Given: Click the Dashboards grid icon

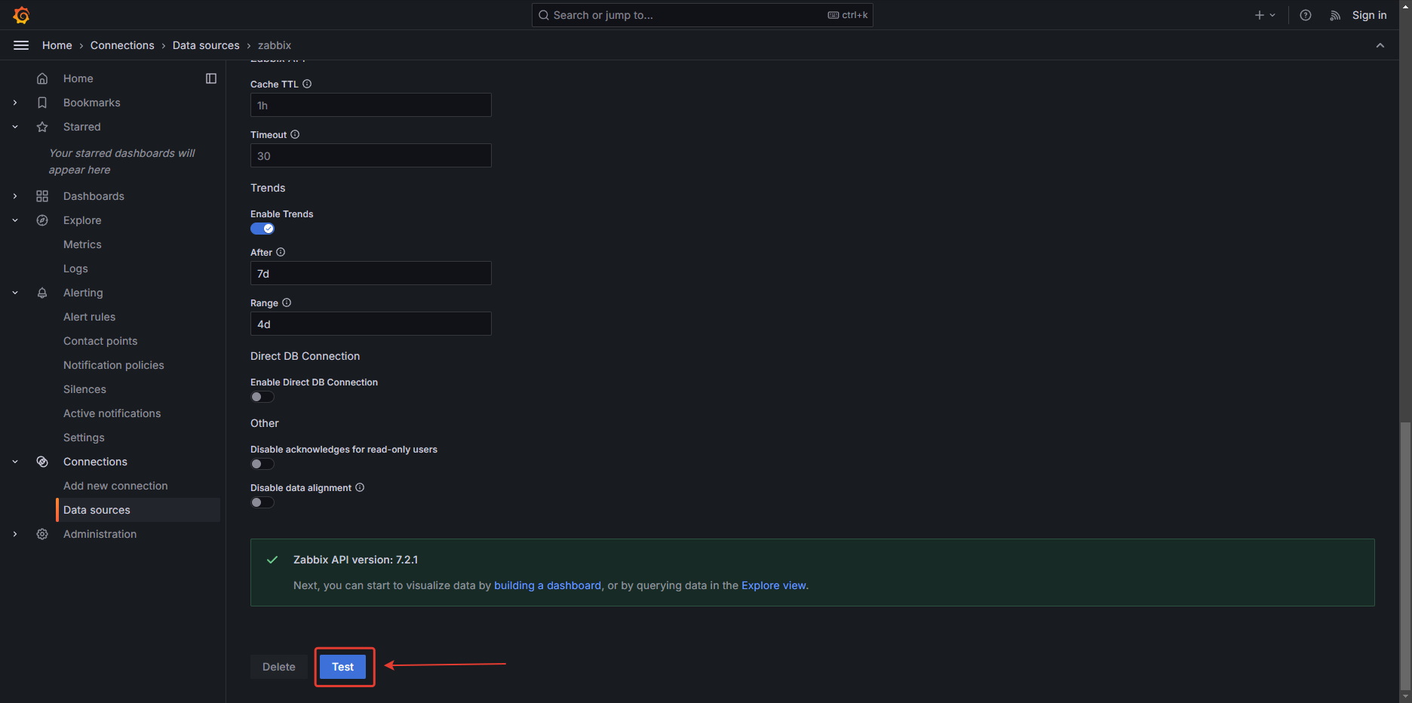Looking at the screenshot, I should pos(42,196).
